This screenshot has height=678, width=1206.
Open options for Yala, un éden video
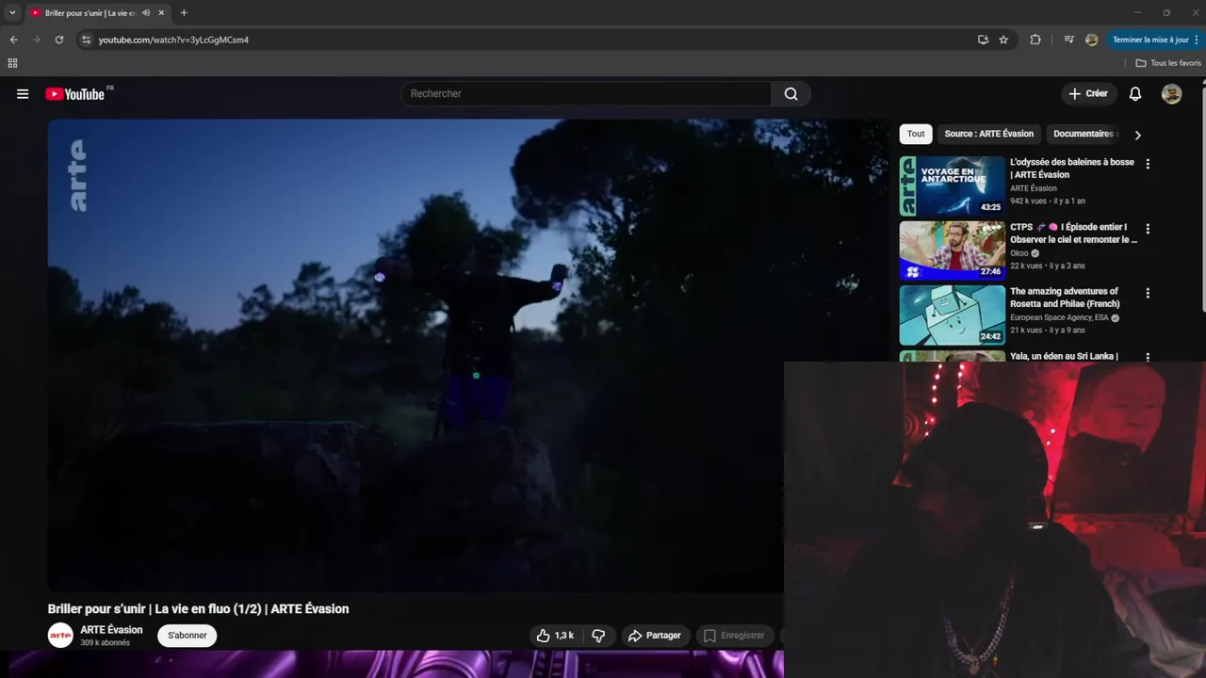(x=1148, y=358)
